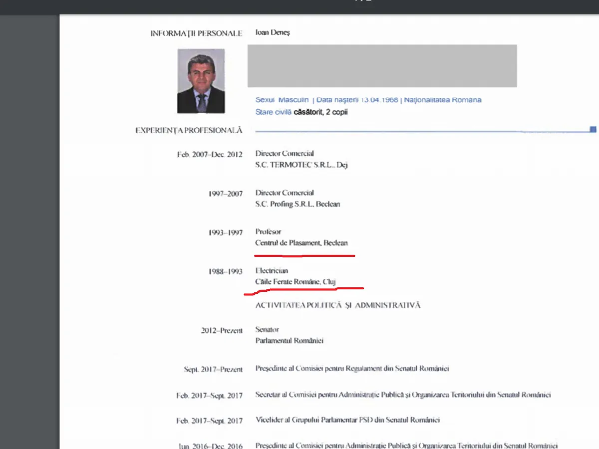Click the INFORMAȚII PERSONALE heading
The width and height of the screenshot is (599, 449).
(196, 33)
